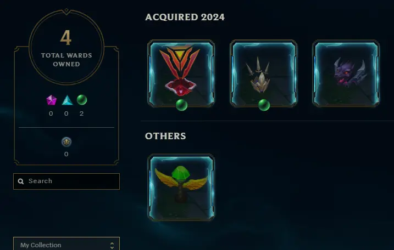
Task: Select the green gem winged ward skin
Action: tap(181, 187)
